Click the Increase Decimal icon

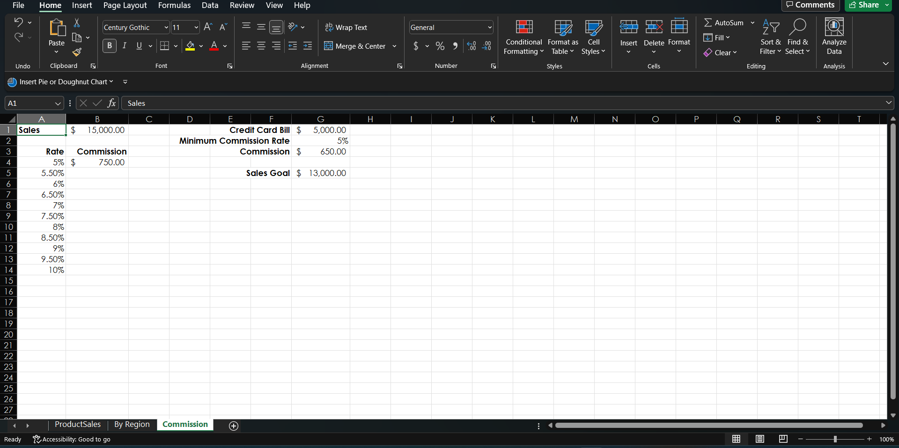click(471, 46)
